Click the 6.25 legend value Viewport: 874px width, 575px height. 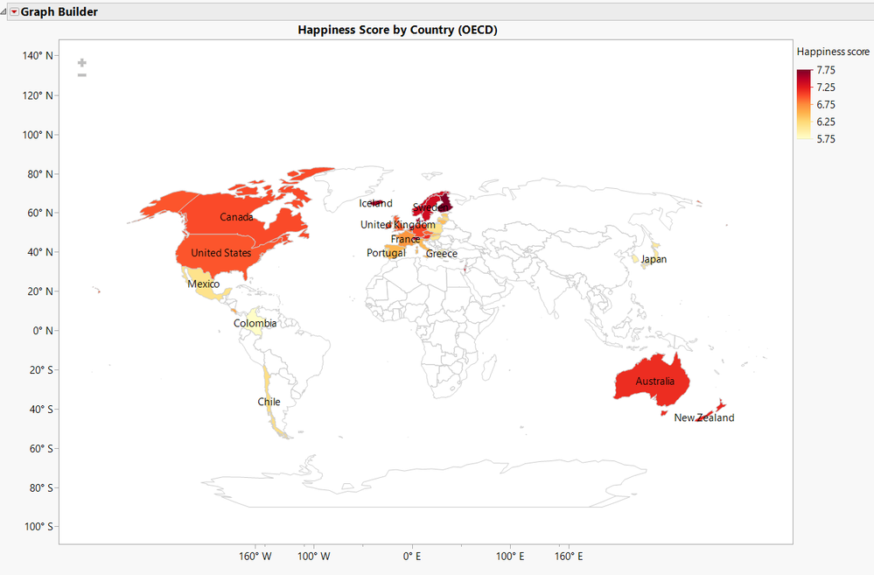coord(826,123)
